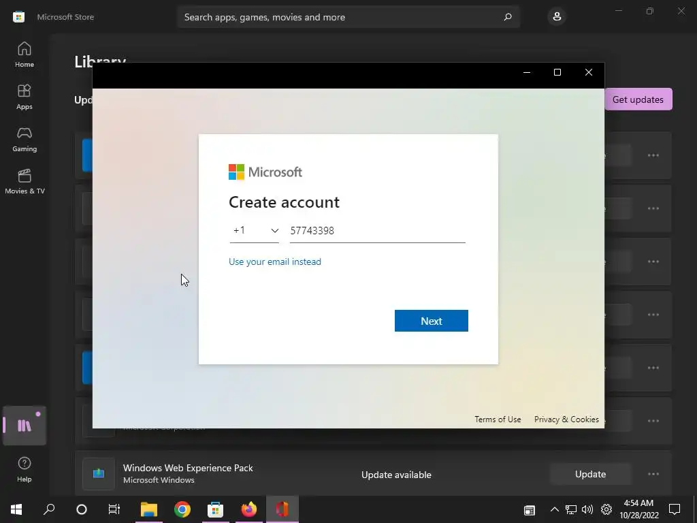Screen dimensions: 697x523
Task: Click Use your email instead link
Action: click(275, 261)
